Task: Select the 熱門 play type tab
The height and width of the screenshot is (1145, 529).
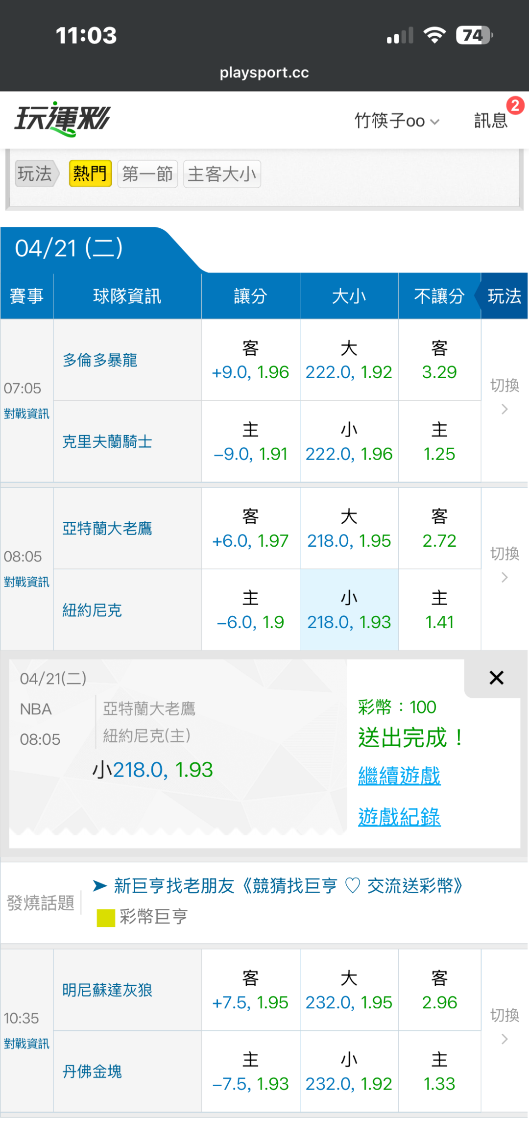Action: 90,173
